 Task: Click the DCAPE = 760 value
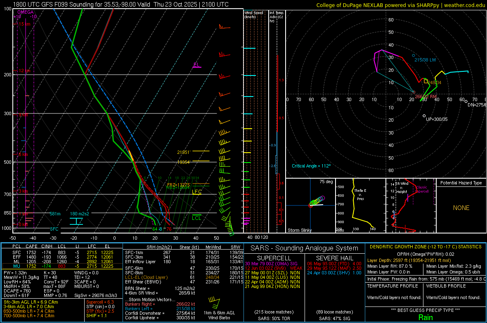[17, 291]
